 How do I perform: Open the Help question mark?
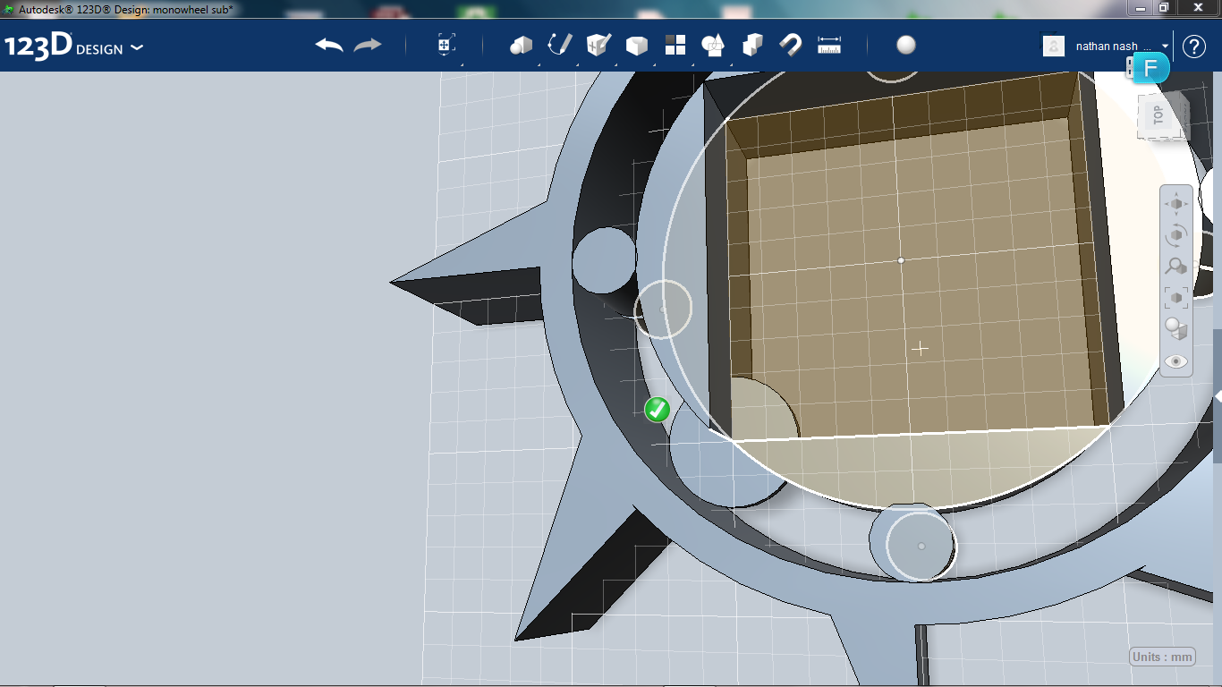(1194, 46)
